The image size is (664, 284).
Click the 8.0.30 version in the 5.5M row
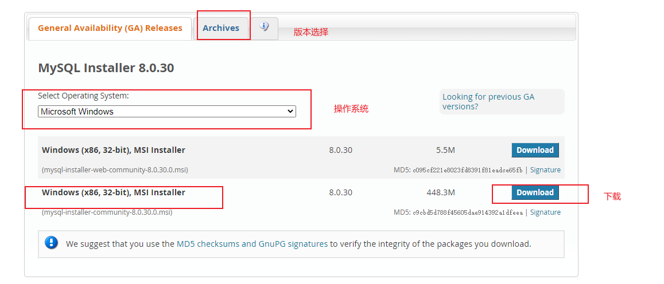(340, 150)
